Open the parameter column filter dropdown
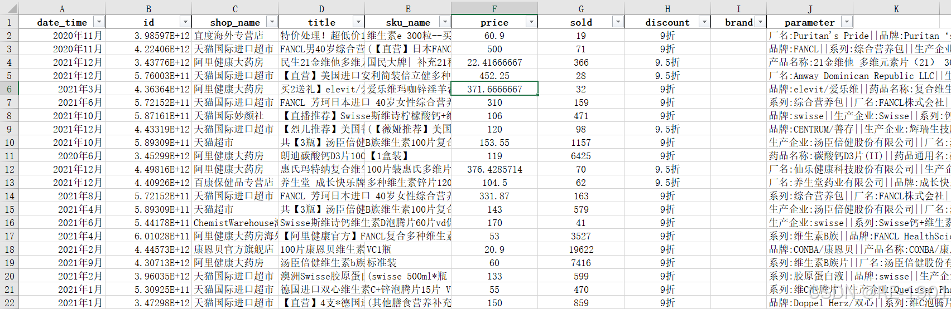951x309 pixels. coord(847,22)
